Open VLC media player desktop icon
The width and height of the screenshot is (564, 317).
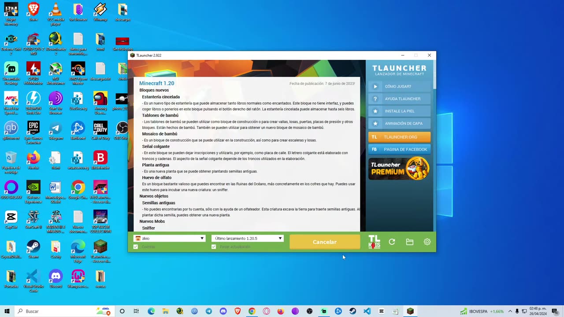coord(56,14)
